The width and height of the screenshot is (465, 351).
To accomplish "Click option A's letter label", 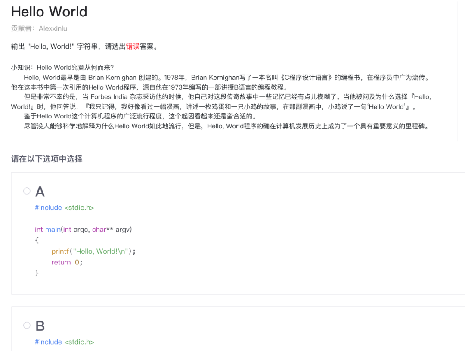I will click(x=40, y=192).
